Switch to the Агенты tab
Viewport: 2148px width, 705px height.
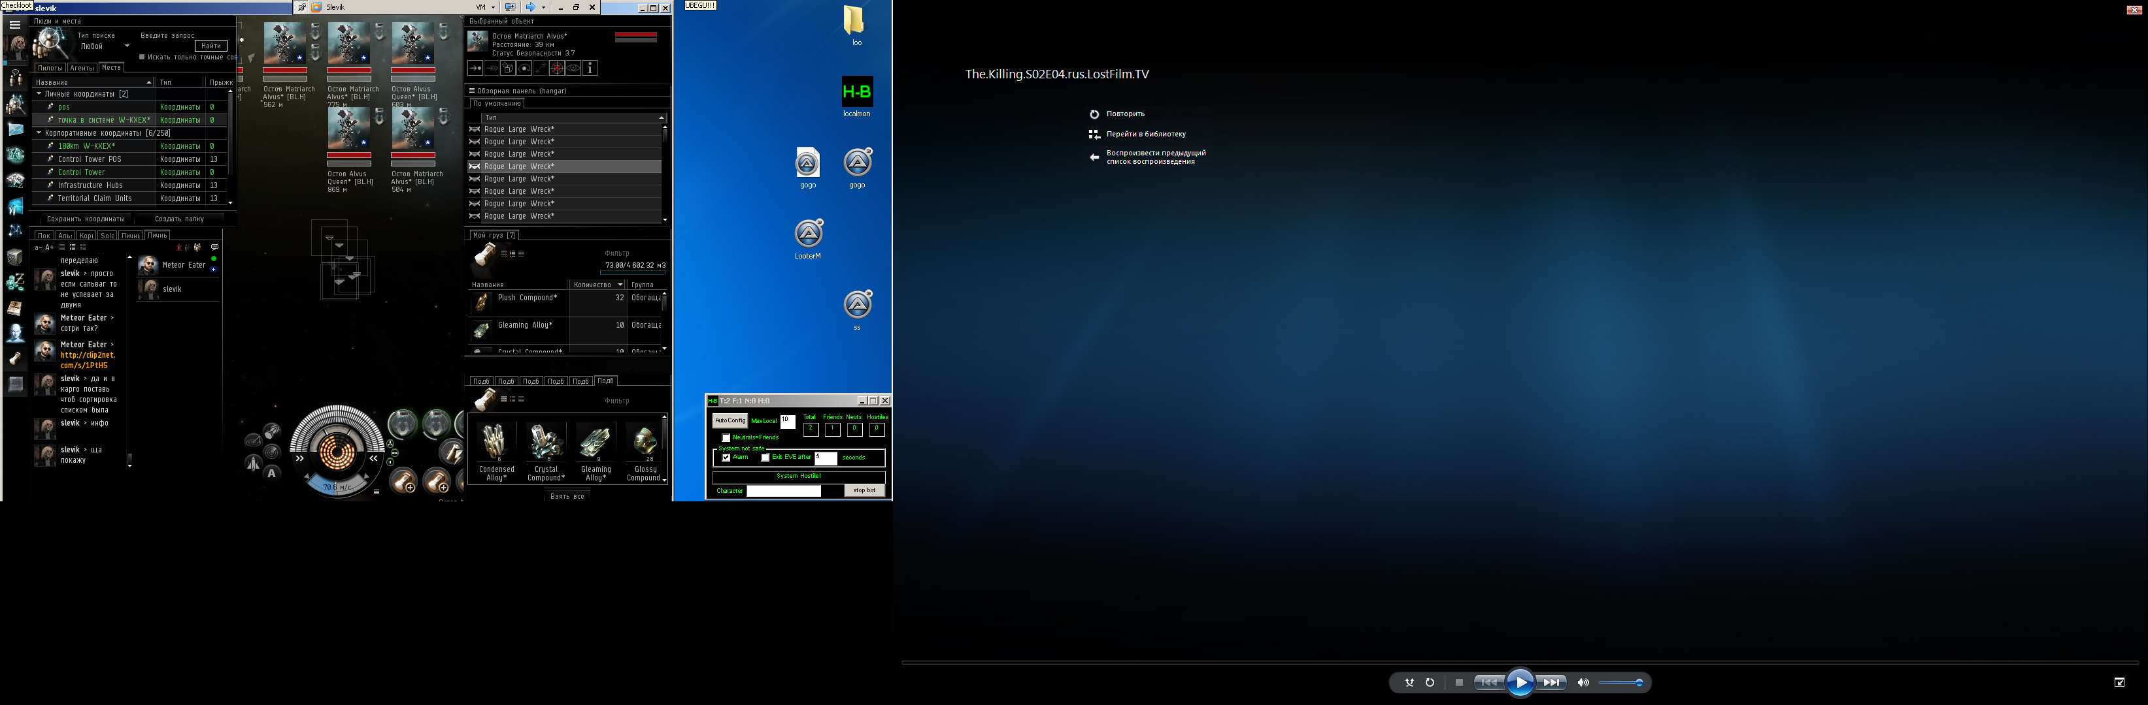click(x=82, y=69)
